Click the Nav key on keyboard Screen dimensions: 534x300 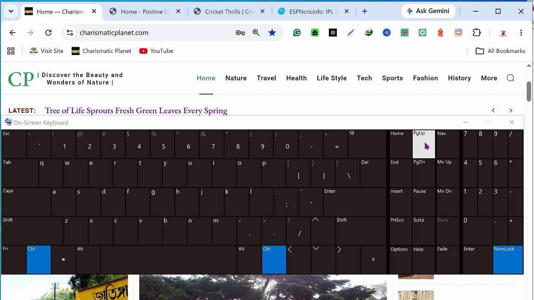447,144
